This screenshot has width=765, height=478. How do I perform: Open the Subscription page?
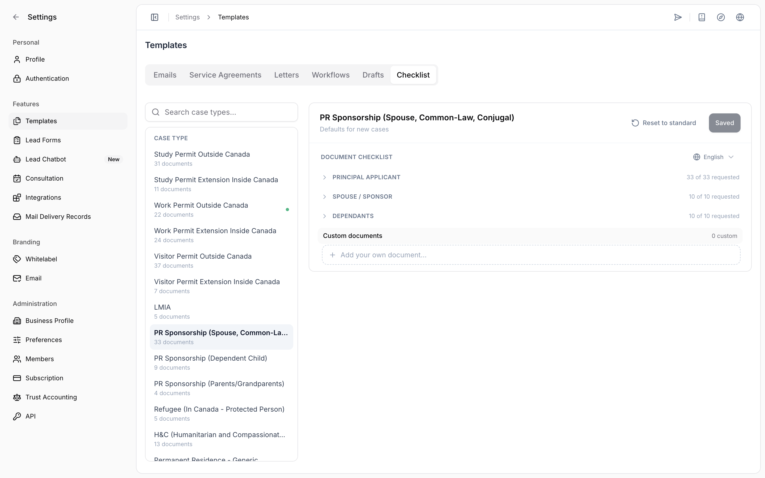tap(68, 378)
